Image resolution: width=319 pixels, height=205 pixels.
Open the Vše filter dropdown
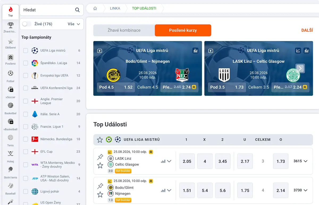[74, 24]
